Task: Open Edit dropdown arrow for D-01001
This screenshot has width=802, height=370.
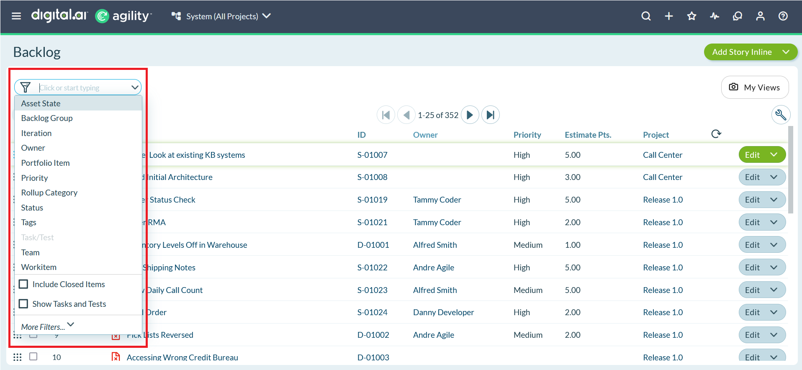Action: click(x=774, y=245)
